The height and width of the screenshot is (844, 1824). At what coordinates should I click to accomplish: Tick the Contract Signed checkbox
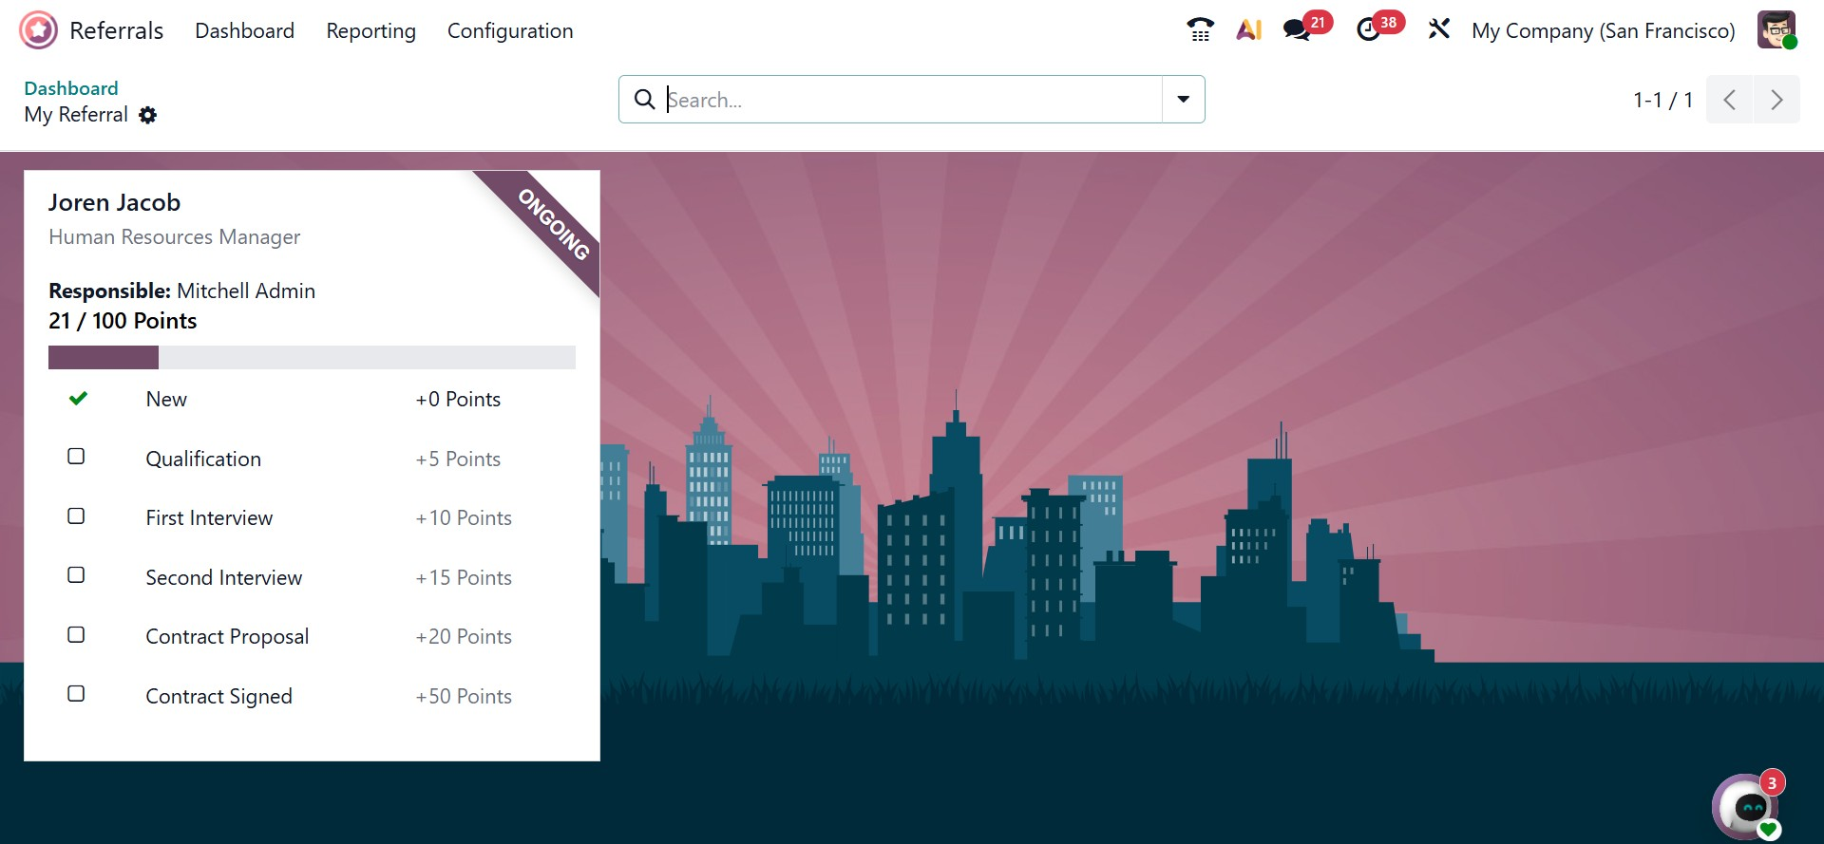pos(76,694)
